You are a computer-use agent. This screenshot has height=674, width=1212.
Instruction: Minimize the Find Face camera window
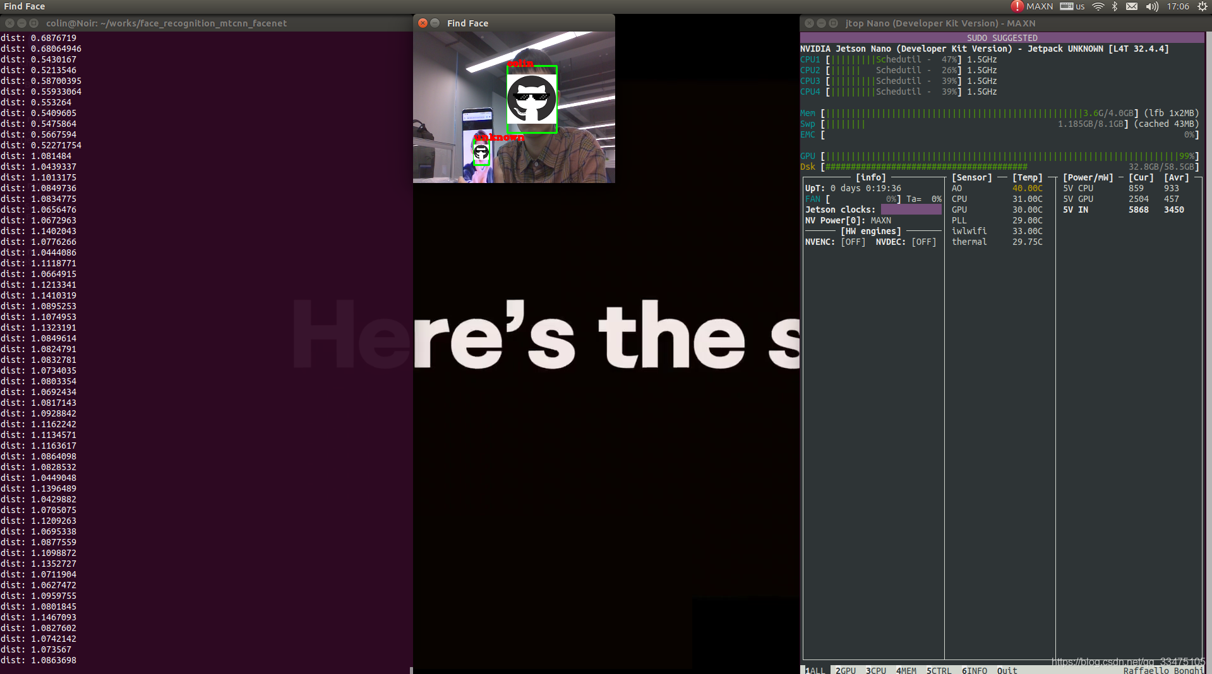[435, 23]
